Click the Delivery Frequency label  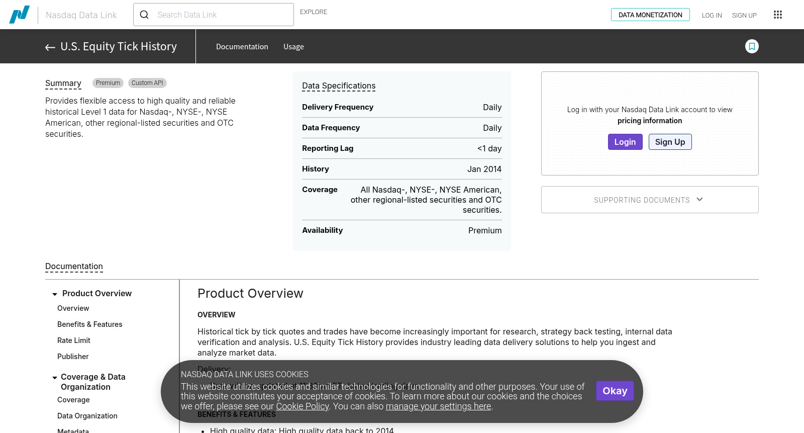[x=338, y=107]
